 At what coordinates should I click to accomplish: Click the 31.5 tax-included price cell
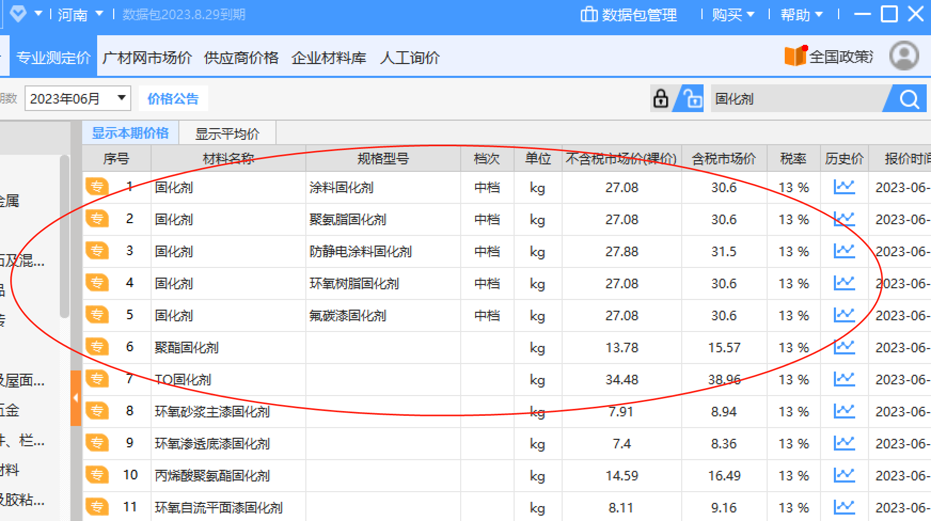pos(724,251)
